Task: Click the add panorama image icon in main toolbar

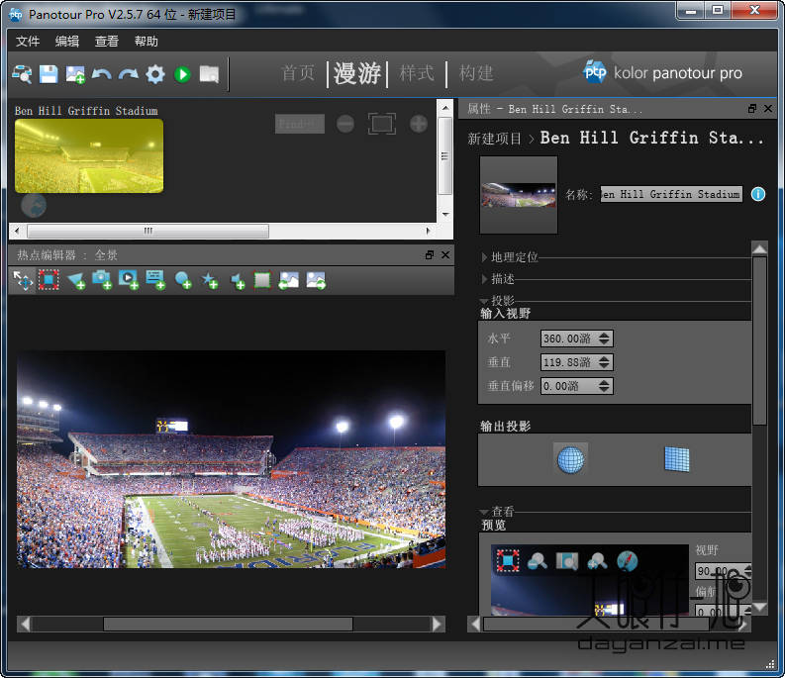Action: pyautogui.click(x=75, y=74)
